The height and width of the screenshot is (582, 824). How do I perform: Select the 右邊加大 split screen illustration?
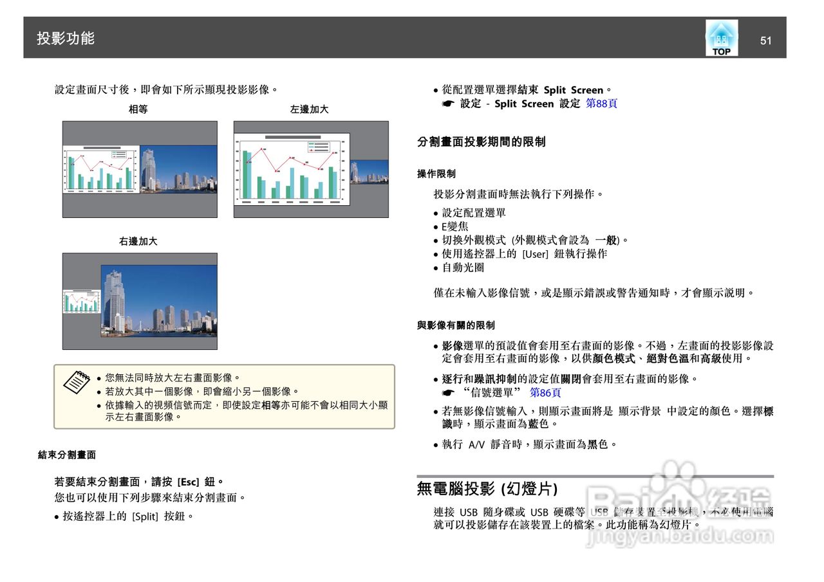[x=140, y=301]
